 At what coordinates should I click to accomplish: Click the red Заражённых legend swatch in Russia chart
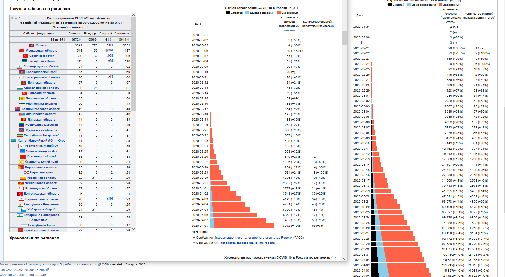[x=279, y=13]
